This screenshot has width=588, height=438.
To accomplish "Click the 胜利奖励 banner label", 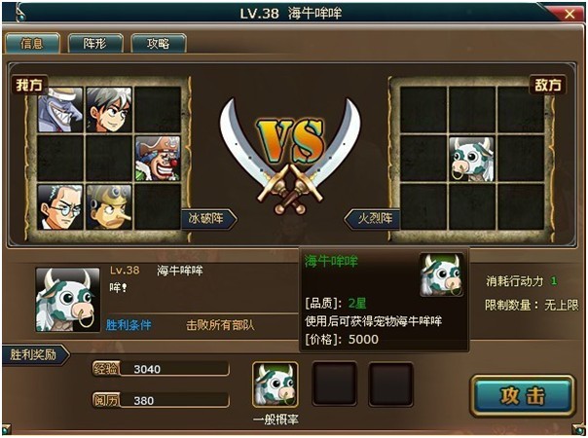I will [x=35, y=354].
